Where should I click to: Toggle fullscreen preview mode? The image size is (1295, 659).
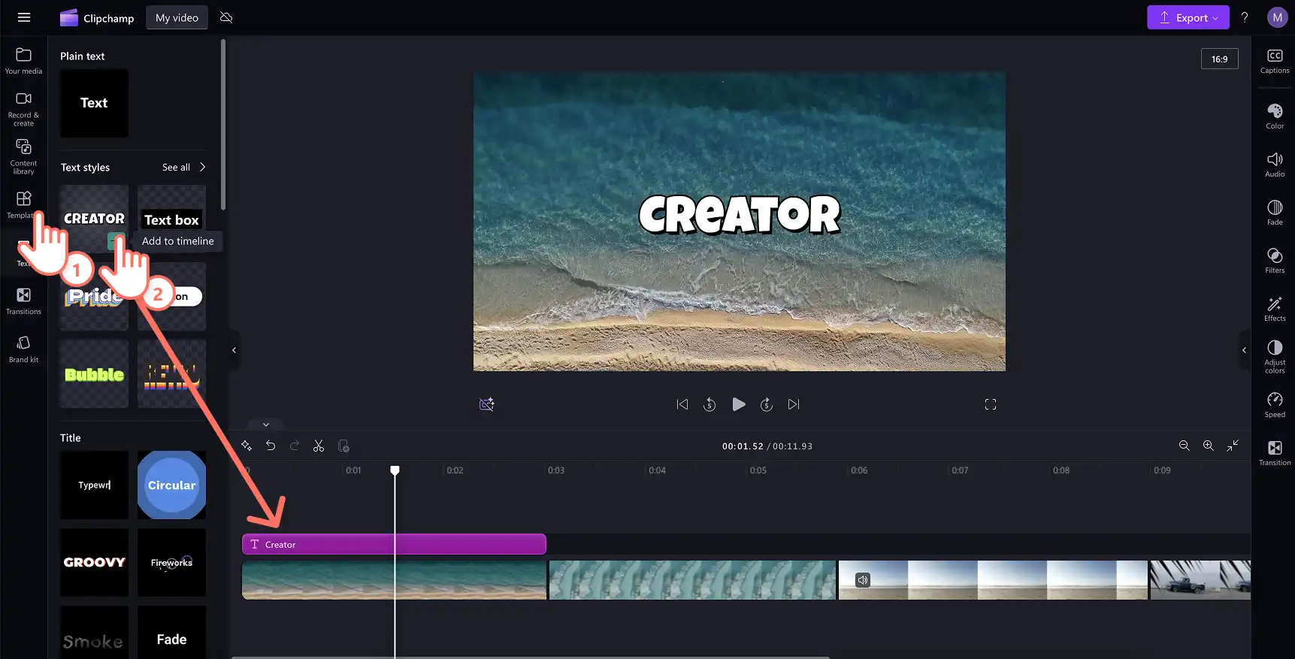click(991, 404)
